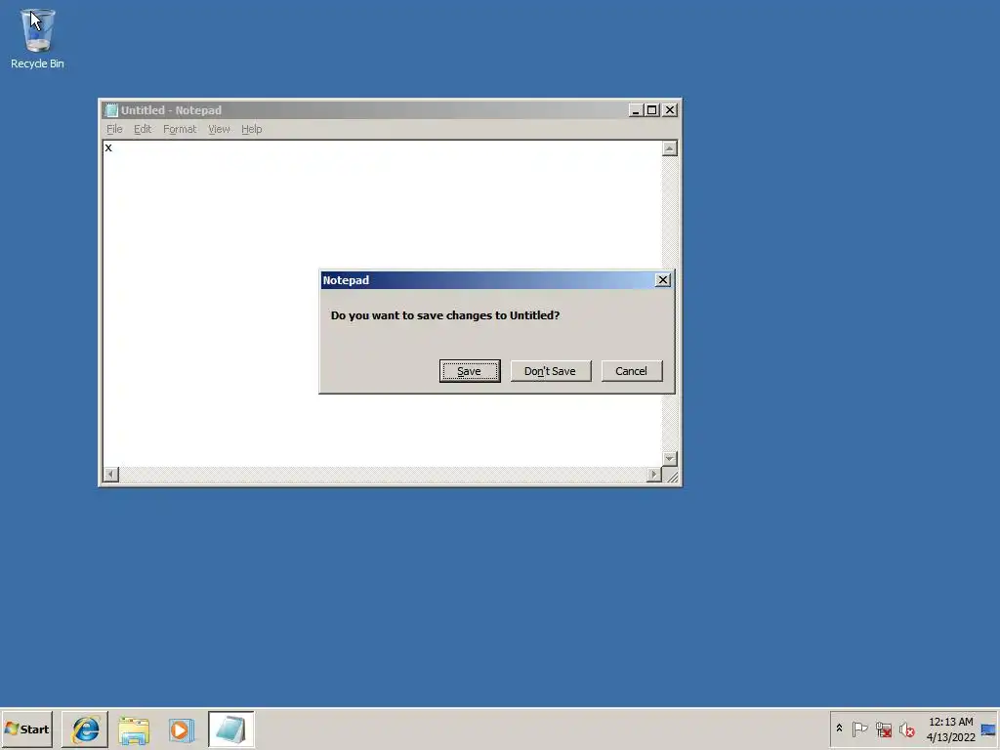Select the Notepad taskbar button
This screenshot has height=750, width=1000.
click(x=230, y=729)
